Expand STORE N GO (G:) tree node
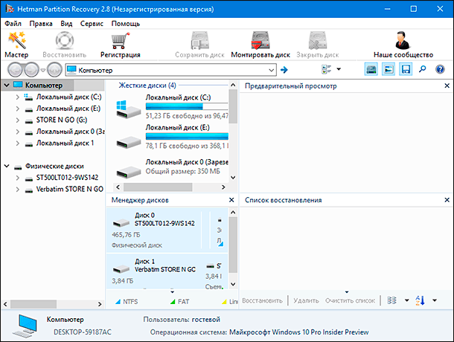This screenshot has width=454, height=342. click(x=17, y=120)
